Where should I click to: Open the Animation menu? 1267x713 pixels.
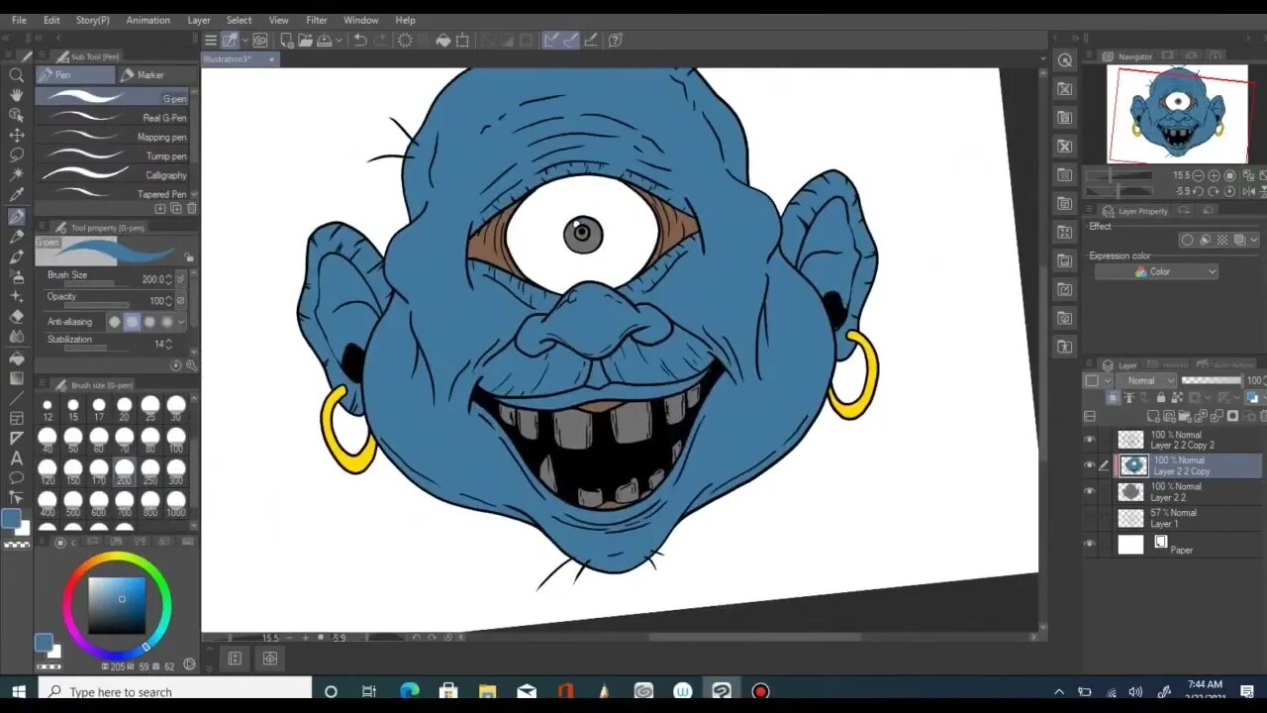click(x=147, y=20)
